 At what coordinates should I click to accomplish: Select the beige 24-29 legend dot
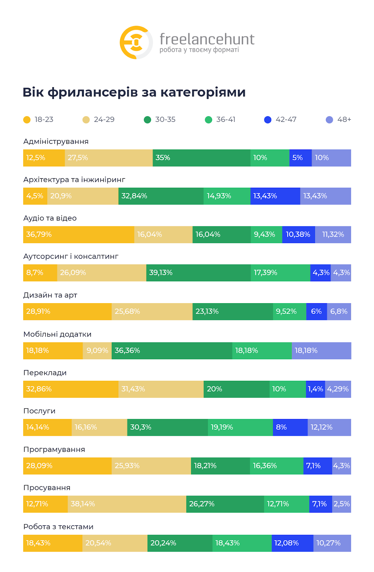click(86, 120)
